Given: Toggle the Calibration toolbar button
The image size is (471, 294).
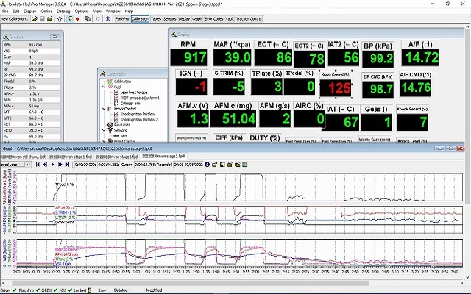Looking at the screenshot, I should click(140, 19).
